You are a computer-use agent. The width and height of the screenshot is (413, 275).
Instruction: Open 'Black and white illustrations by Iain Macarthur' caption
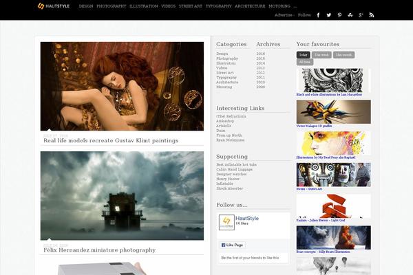coord(329,94)
